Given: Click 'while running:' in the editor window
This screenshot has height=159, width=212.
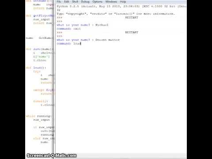Looking at the screenshot, I should 39,116.
